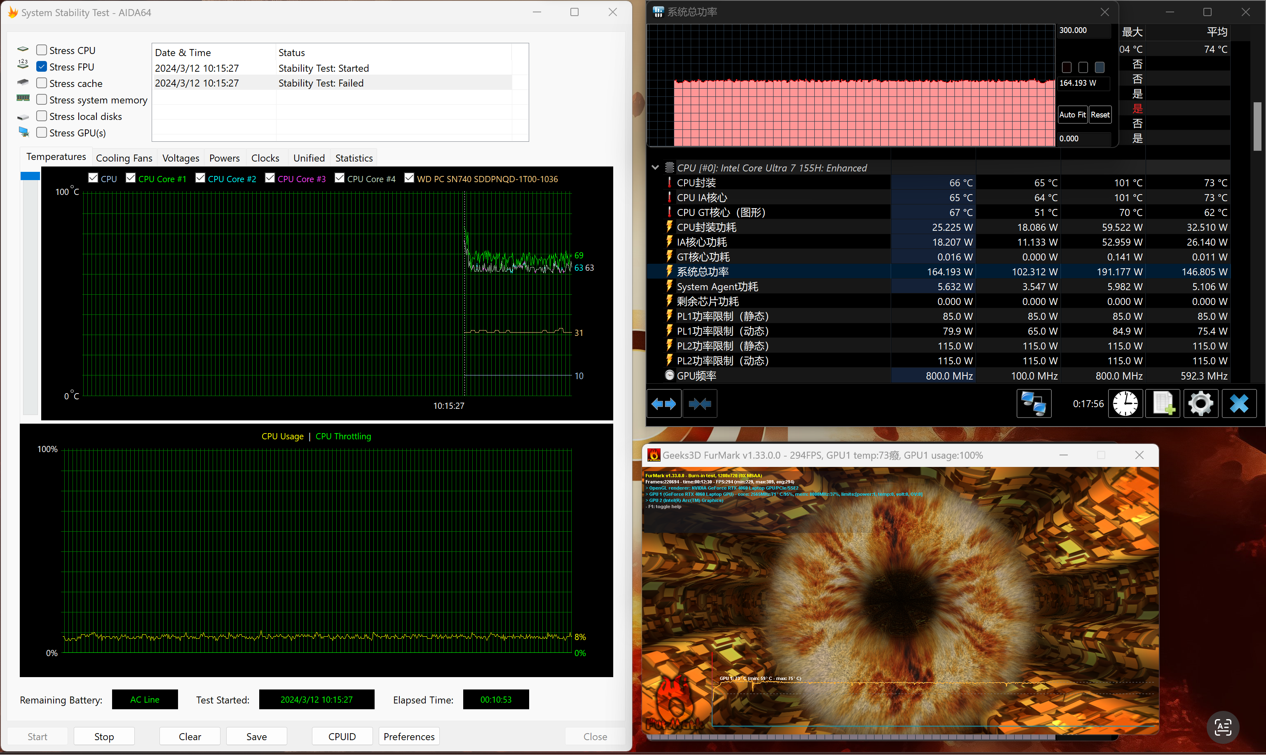The width and height of the screenshot is (1266, 755).
Task: Open HWiNFO settings gear icon
Action: click(x=1201, y=404)
